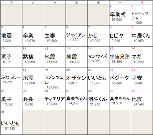Click the keyword マンウィズ
153x135 pixels.
97,56
